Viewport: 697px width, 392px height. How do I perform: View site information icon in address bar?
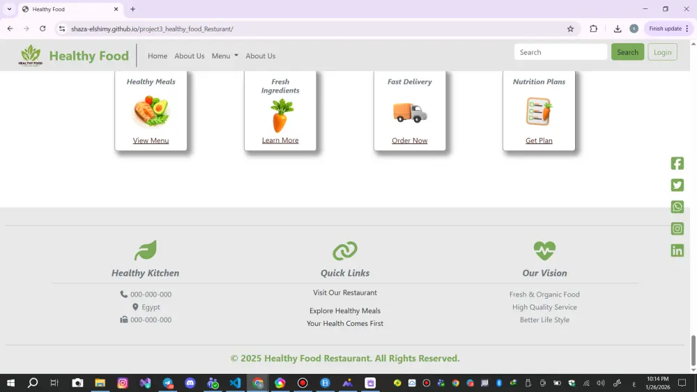point(62,29)
